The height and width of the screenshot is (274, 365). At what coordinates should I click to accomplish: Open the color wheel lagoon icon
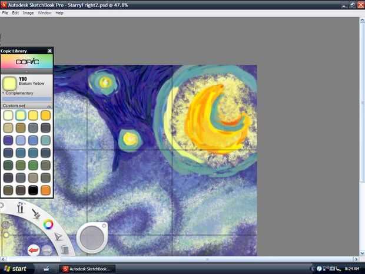coord(48,225)
